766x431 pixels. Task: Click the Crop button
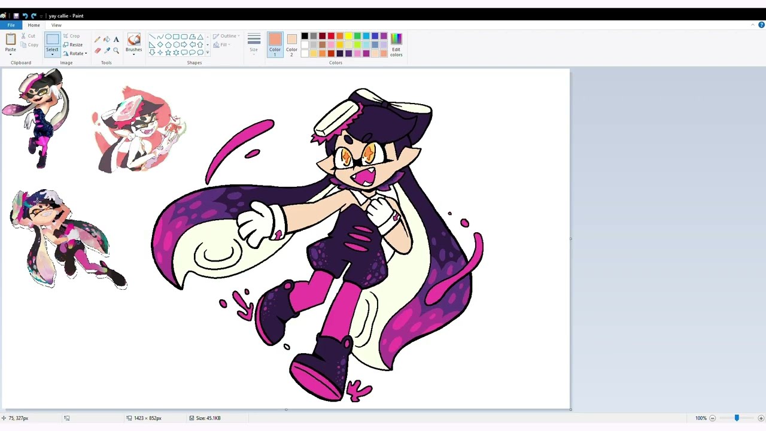71,36
